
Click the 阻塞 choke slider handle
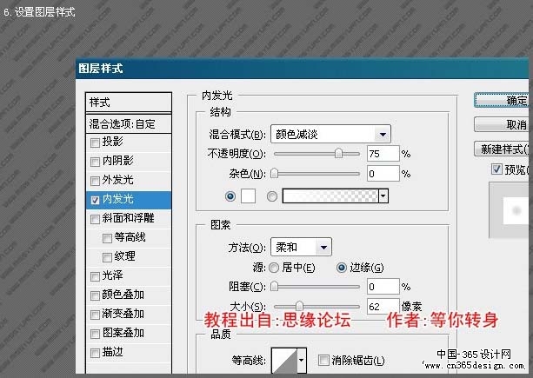(274, 286)
